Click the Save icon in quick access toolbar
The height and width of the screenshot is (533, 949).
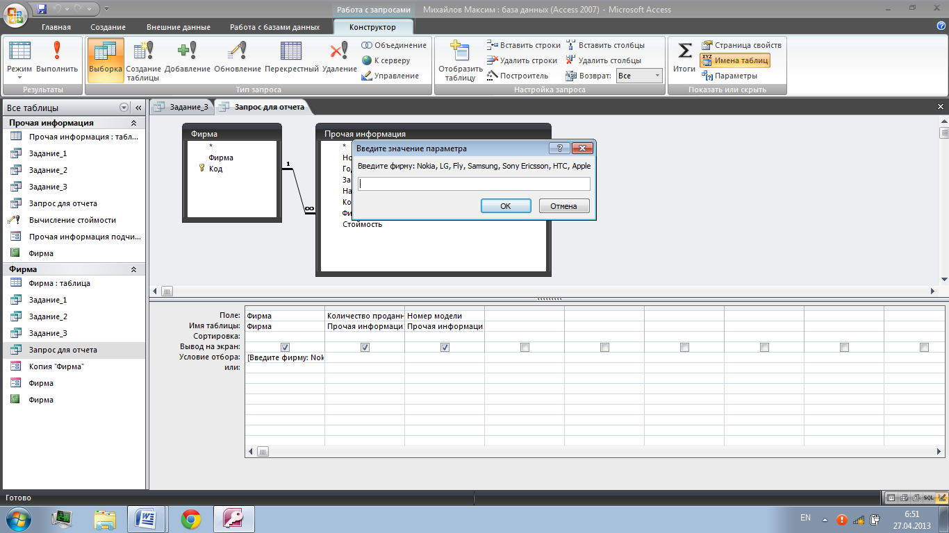(42, 9)
